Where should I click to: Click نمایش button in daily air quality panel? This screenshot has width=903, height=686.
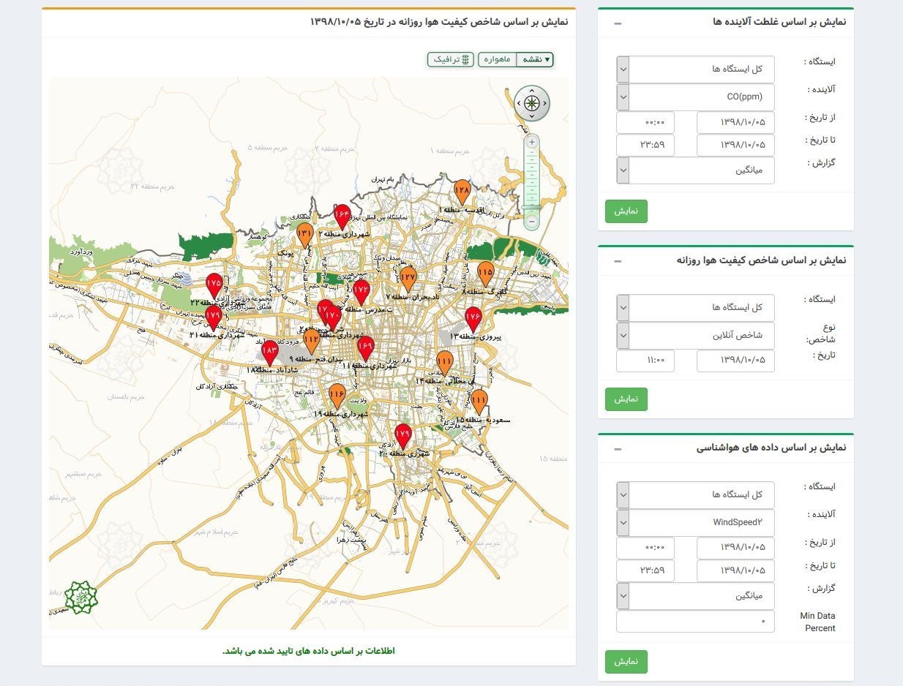626,399
